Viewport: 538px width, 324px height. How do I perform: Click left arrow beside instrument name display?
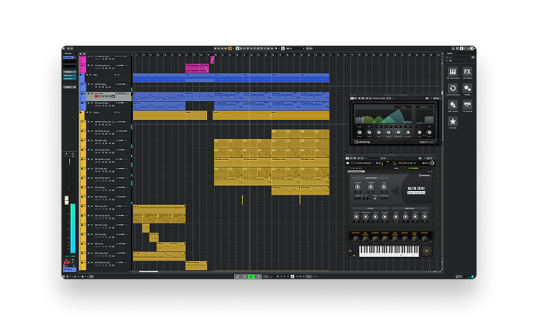396,191
